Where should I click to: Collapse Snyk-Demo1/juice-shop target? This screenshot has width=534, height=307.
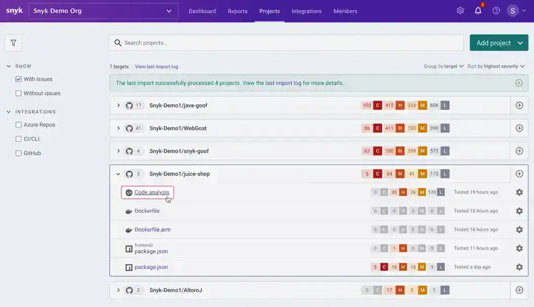tap(118, 174)
